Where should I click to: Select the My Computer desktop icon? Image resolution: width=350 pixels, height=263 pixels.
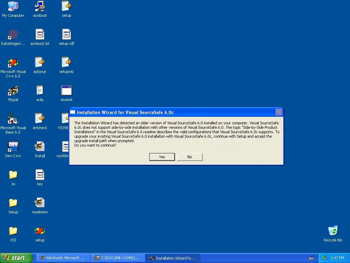click(x=13, y=9)
